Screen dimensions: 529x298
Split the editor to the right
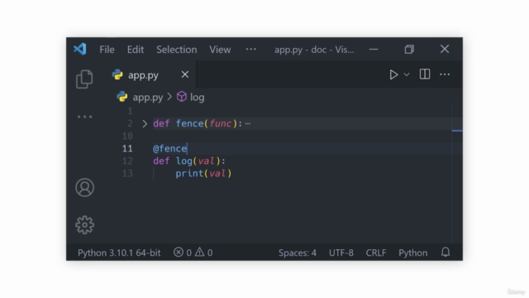[425, 74]
